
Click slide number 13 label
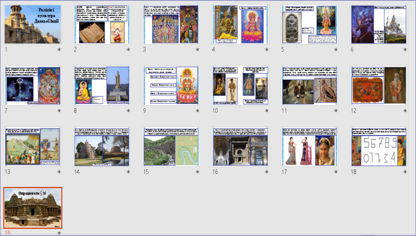[x=8, y=172]
